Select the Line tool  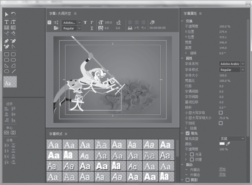coord(14,71)
